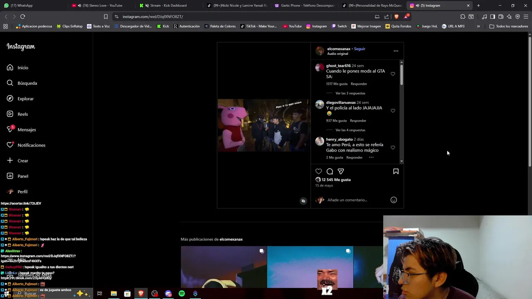Like ghost_tear616's comment
This screenshot has width=532, height=299.
[x=393, y=74]
